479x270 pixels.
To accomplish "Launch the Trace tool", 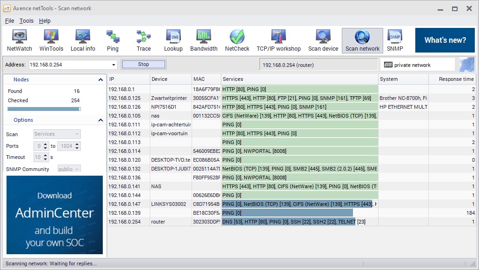I will (144, 40).
